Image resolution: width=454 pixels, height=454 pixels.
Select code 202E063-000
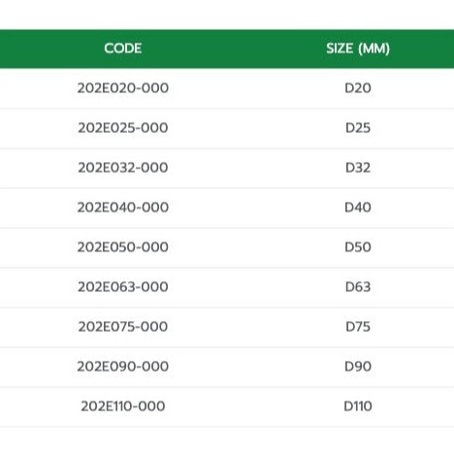(x=123, y=287)
